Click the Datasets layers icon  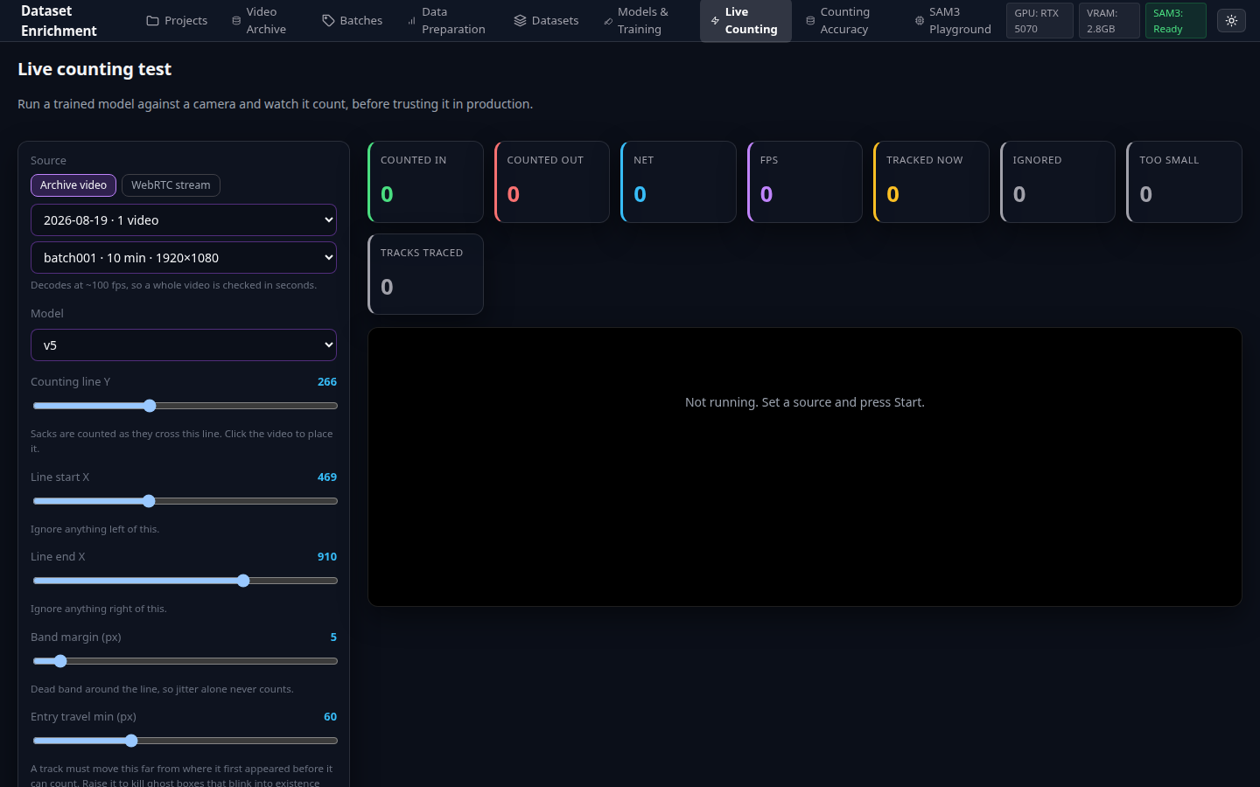(x=520, y=20)
